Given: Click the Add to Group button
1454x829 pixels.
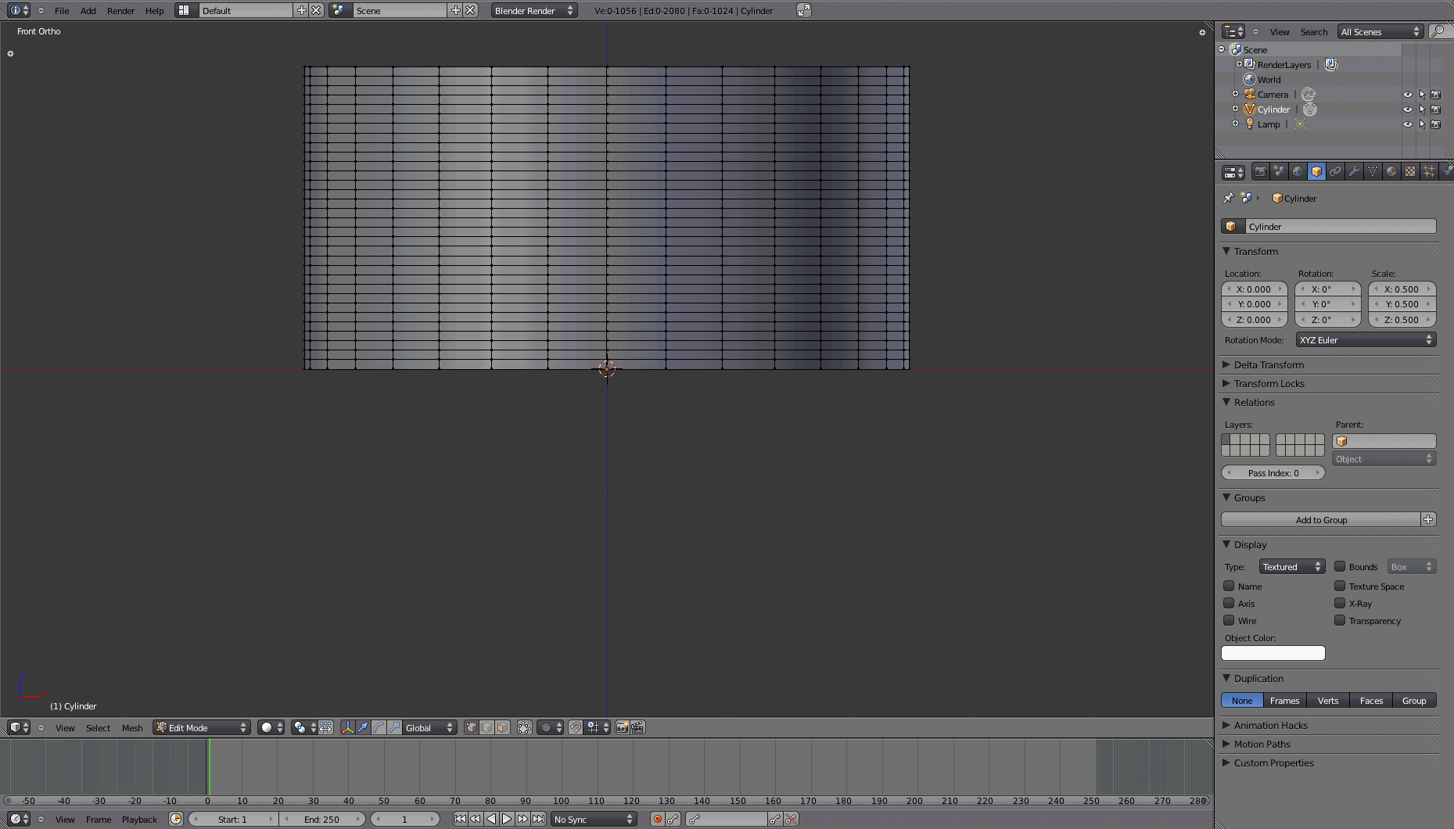Looking at the screenshot, I should pyautogui.click(x=1320, y=520).
